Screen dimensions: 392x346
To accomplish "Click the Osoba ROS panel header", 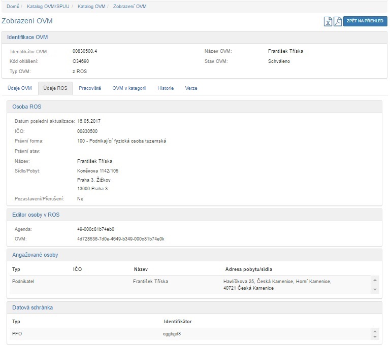I will coord(26,107).
